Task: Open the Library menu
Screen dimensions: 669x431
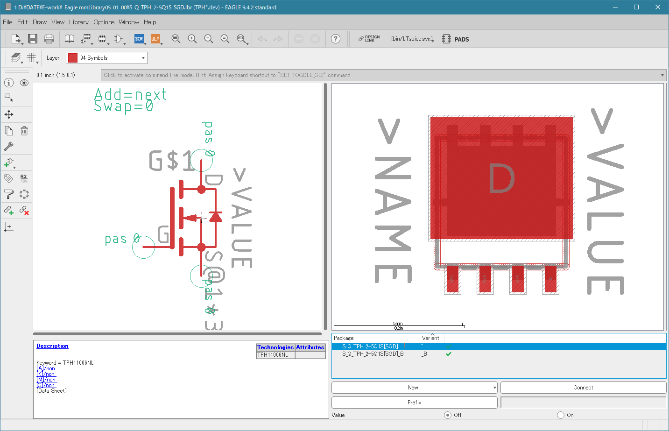Action: (78, 22)
